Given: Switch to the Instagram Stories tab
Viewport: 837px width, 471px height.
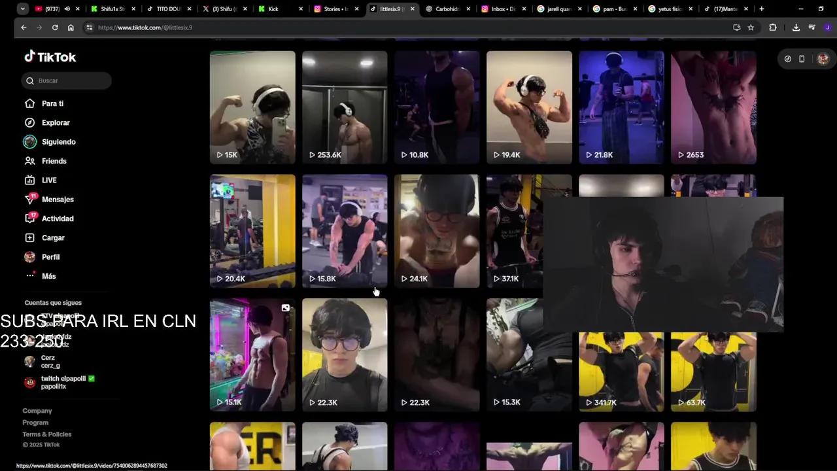Looking at the screenshot, I should click(336, 9).
